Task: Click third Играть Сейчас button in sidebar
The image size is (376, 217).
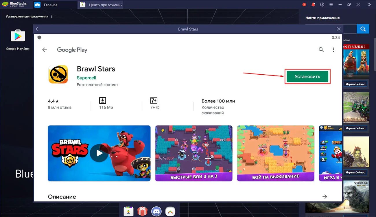Action: click(355, 172)
